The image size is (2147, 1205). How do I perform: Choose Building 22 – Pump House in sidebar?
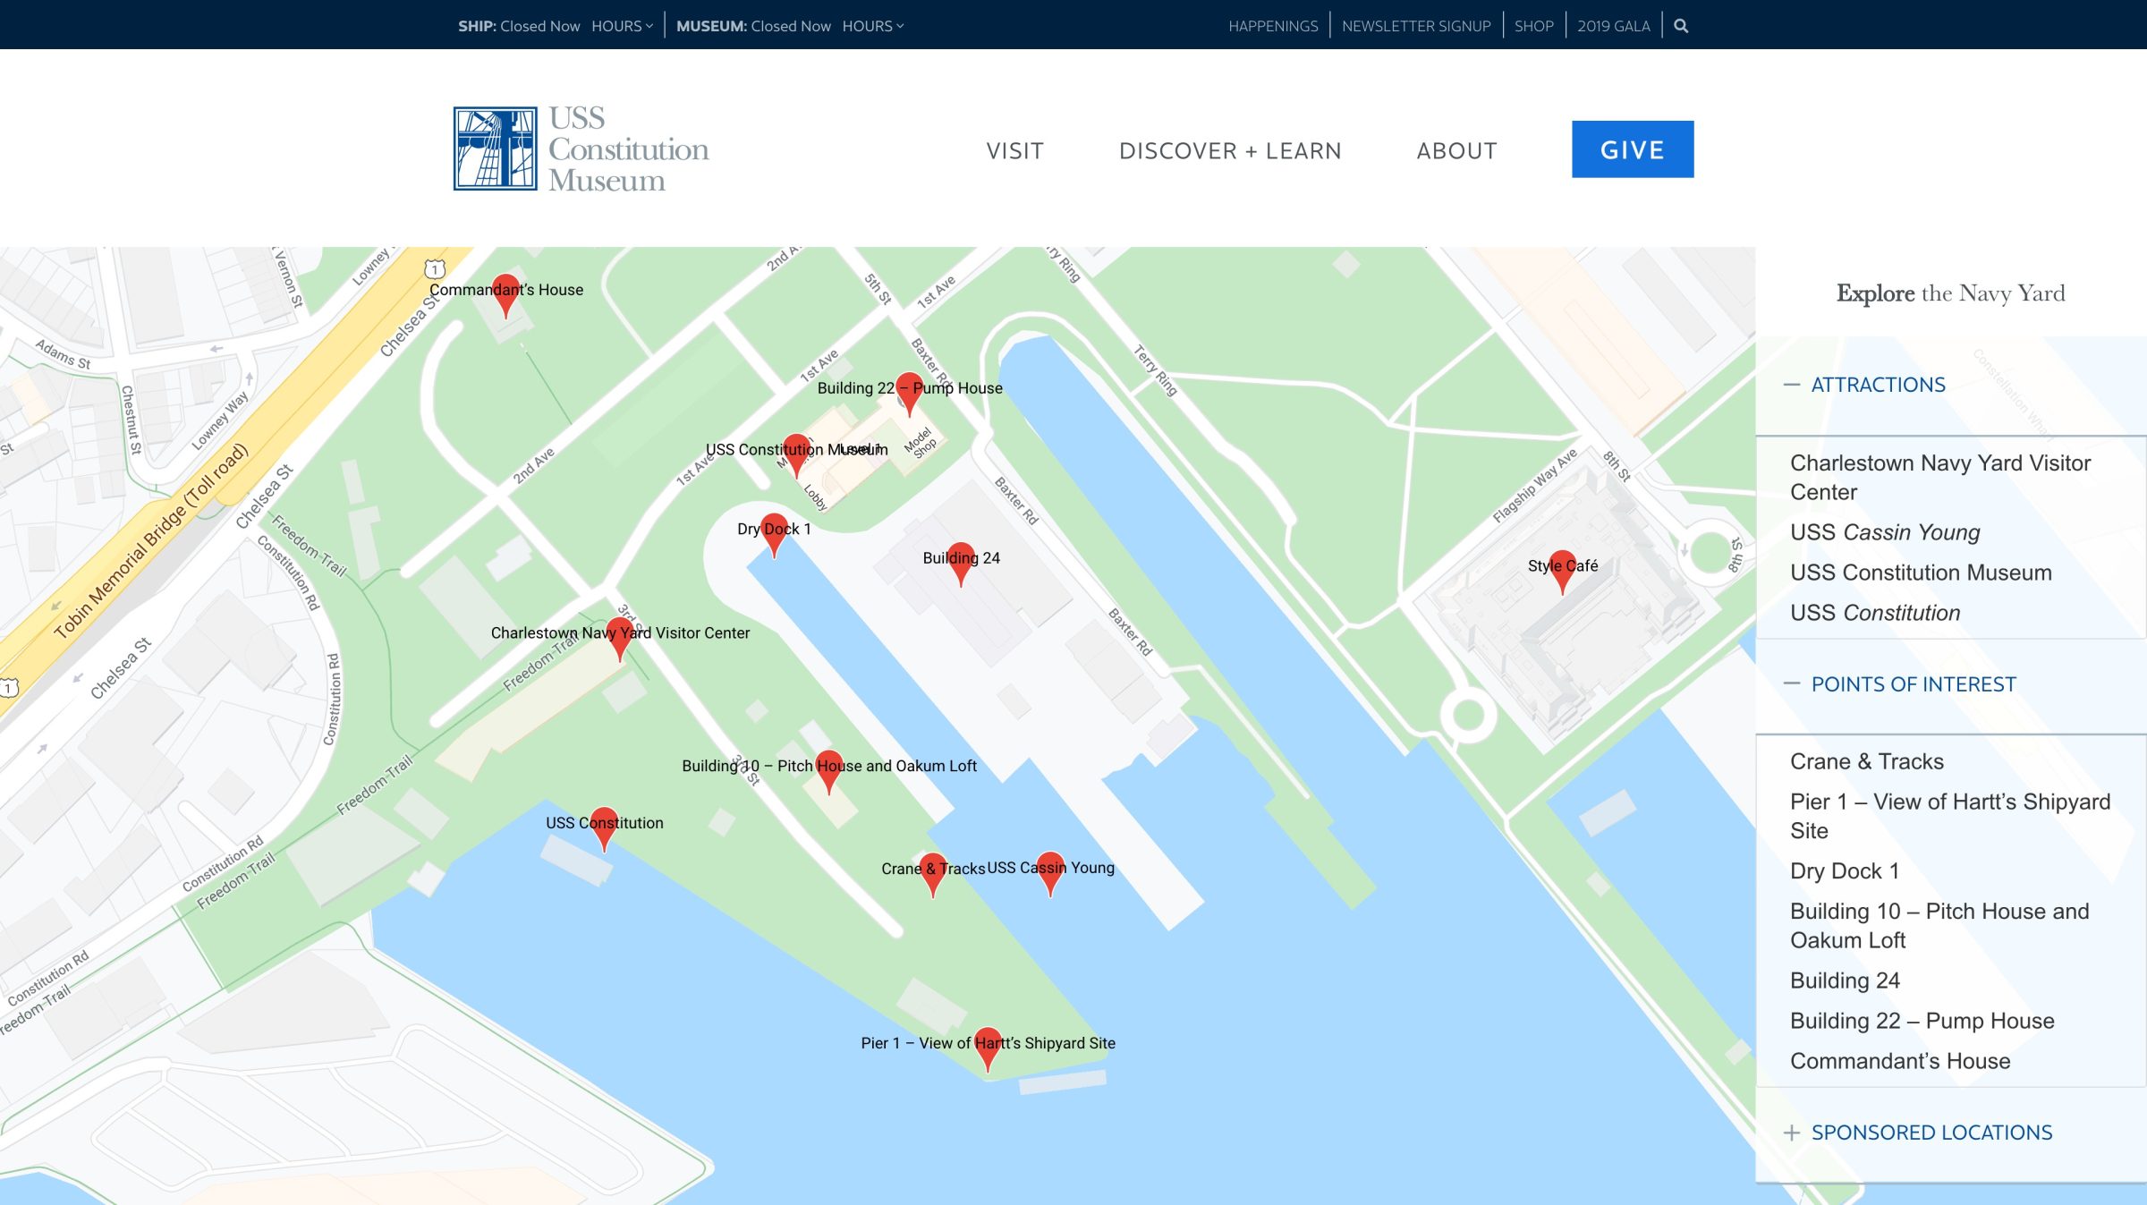coord(1922,1021)
